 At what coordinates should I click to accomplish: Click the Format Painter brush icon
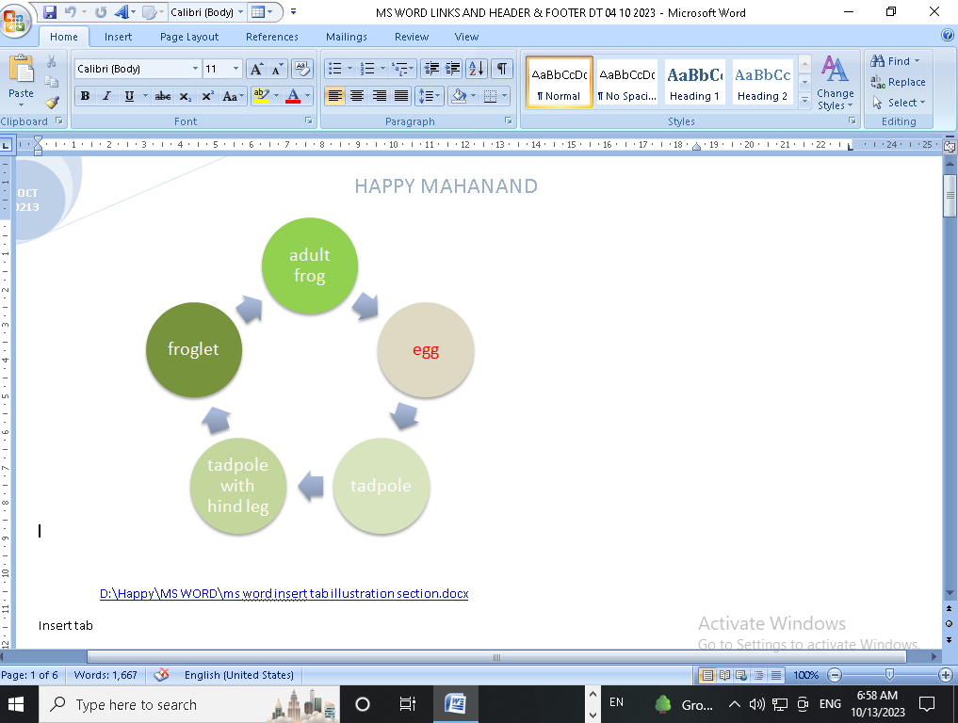[x=52, y=103]
